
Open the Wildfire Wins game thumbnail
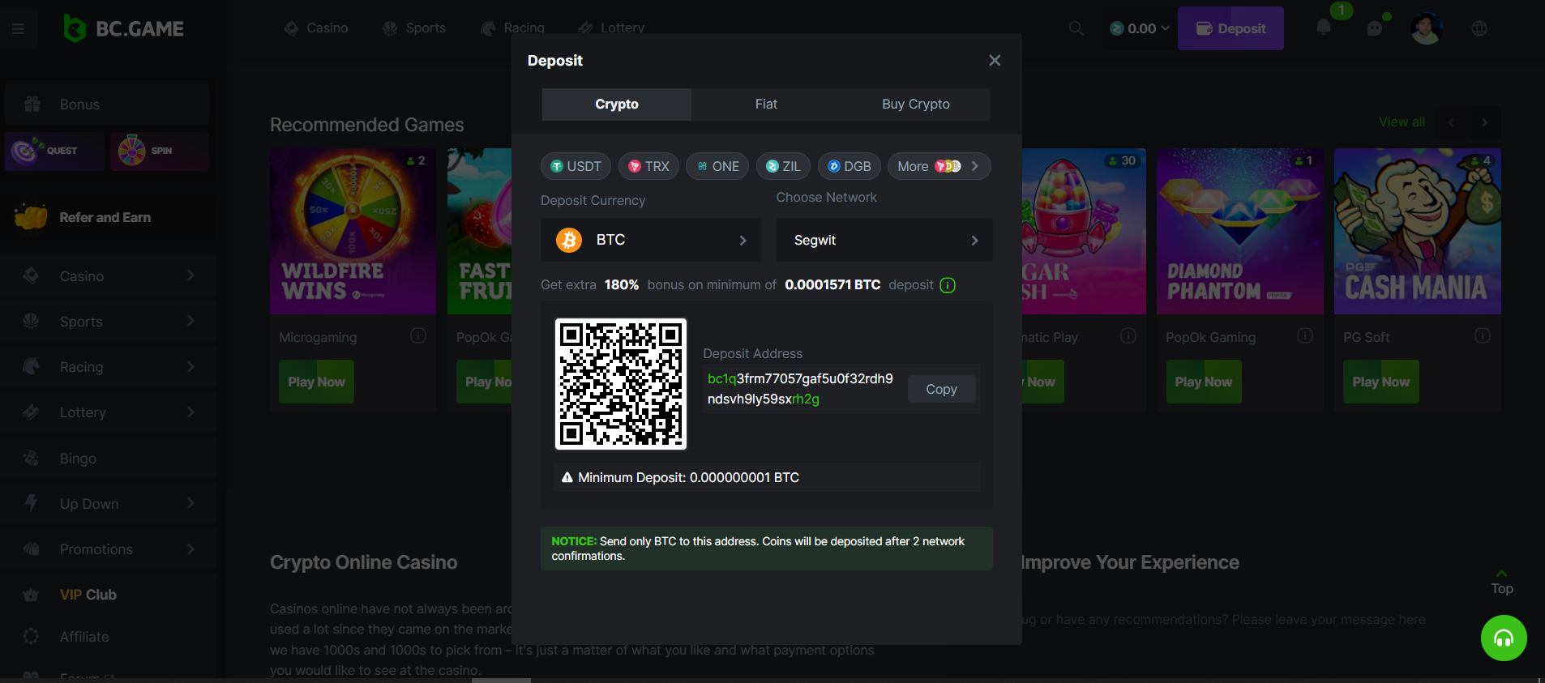coord(353,231)
